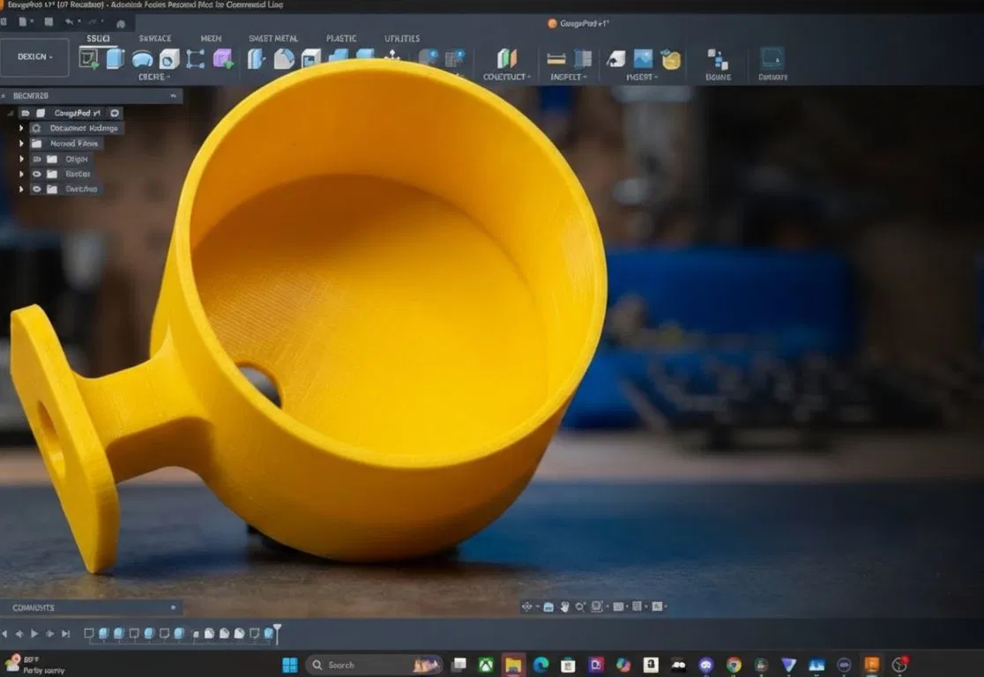
Task: Expand the Origin tree node
Action: coord(21,159)
